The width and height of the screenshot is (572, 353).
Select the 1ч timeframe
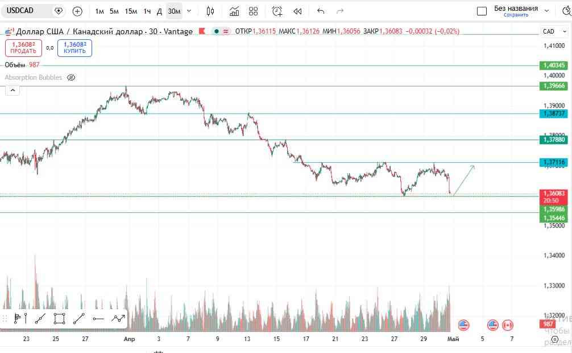(x=147, y=11)
